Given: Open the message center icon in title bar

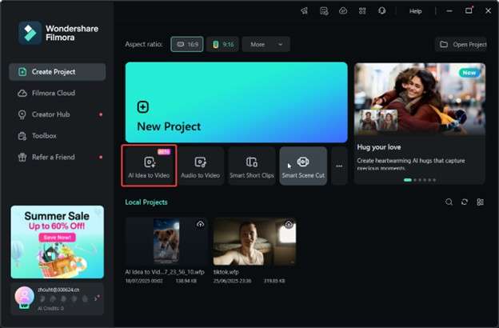Looking at the screenshot, I should pos(324,11).
